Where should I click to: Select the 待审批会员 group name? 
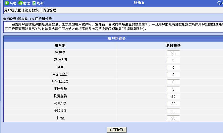(x=60, y=82)
